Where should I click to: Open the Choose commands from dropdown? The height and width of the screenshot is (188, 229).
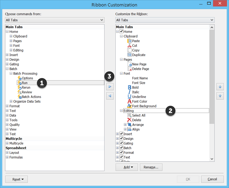click(x=55, y=20)
